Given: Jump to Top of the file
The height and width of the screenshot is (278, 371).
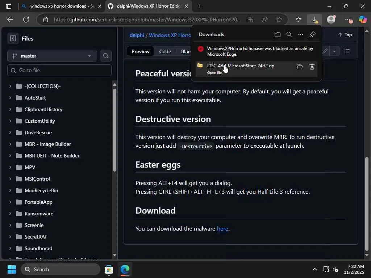Looking at the screenshot, I should pos(345,35).
